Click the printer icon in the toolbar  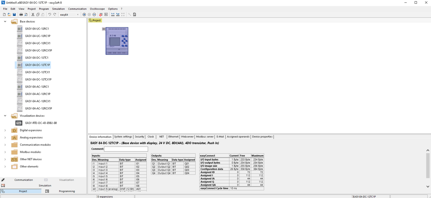(x=21, y=15)
